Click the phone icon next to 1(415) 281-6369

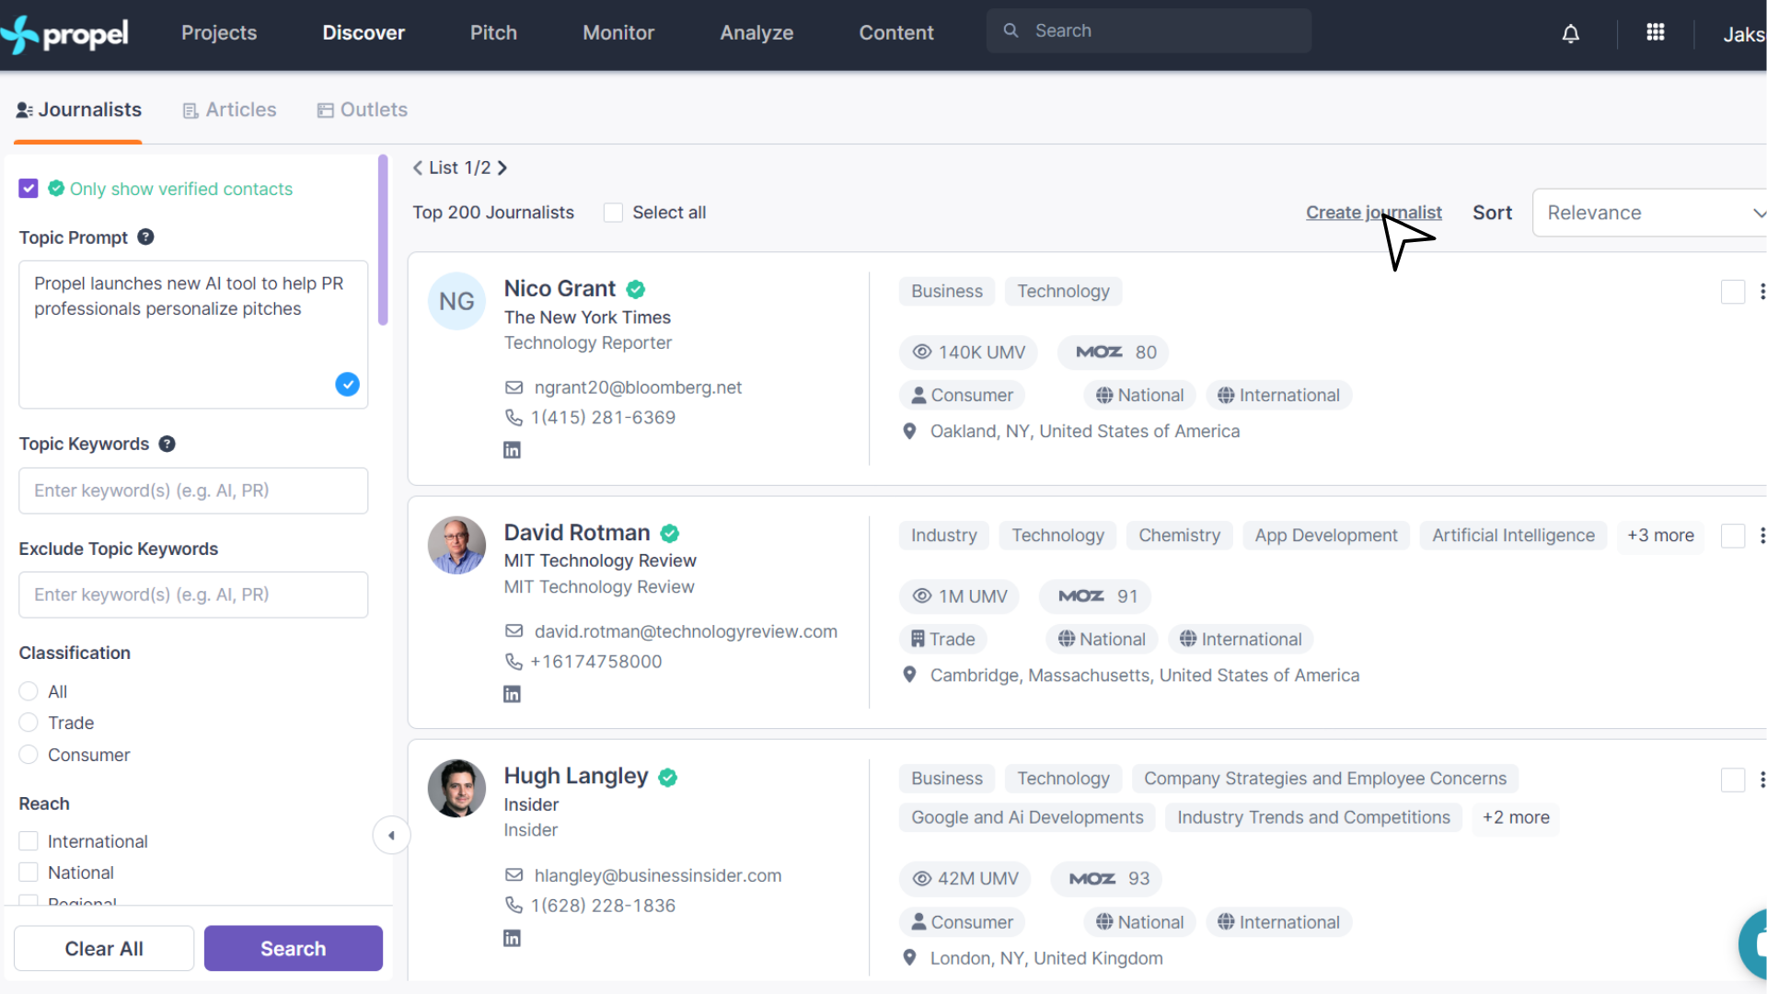click(x=514, y=417)
